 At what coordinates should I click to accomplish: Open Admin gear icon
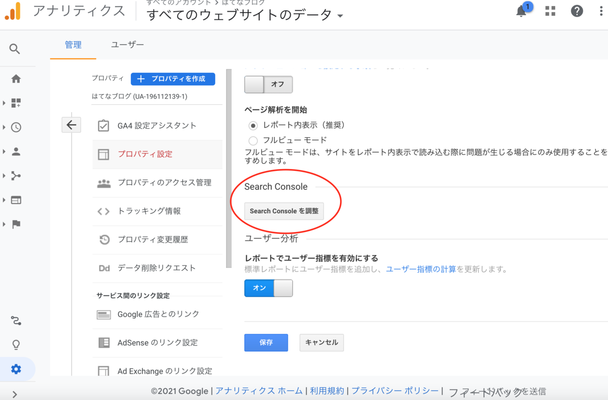16,369
